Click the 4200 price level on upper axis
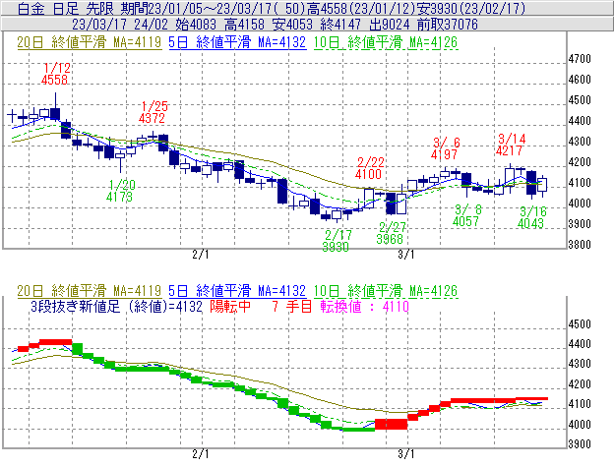614x467 pixels. pyautogui.click(x=580, y=162)
